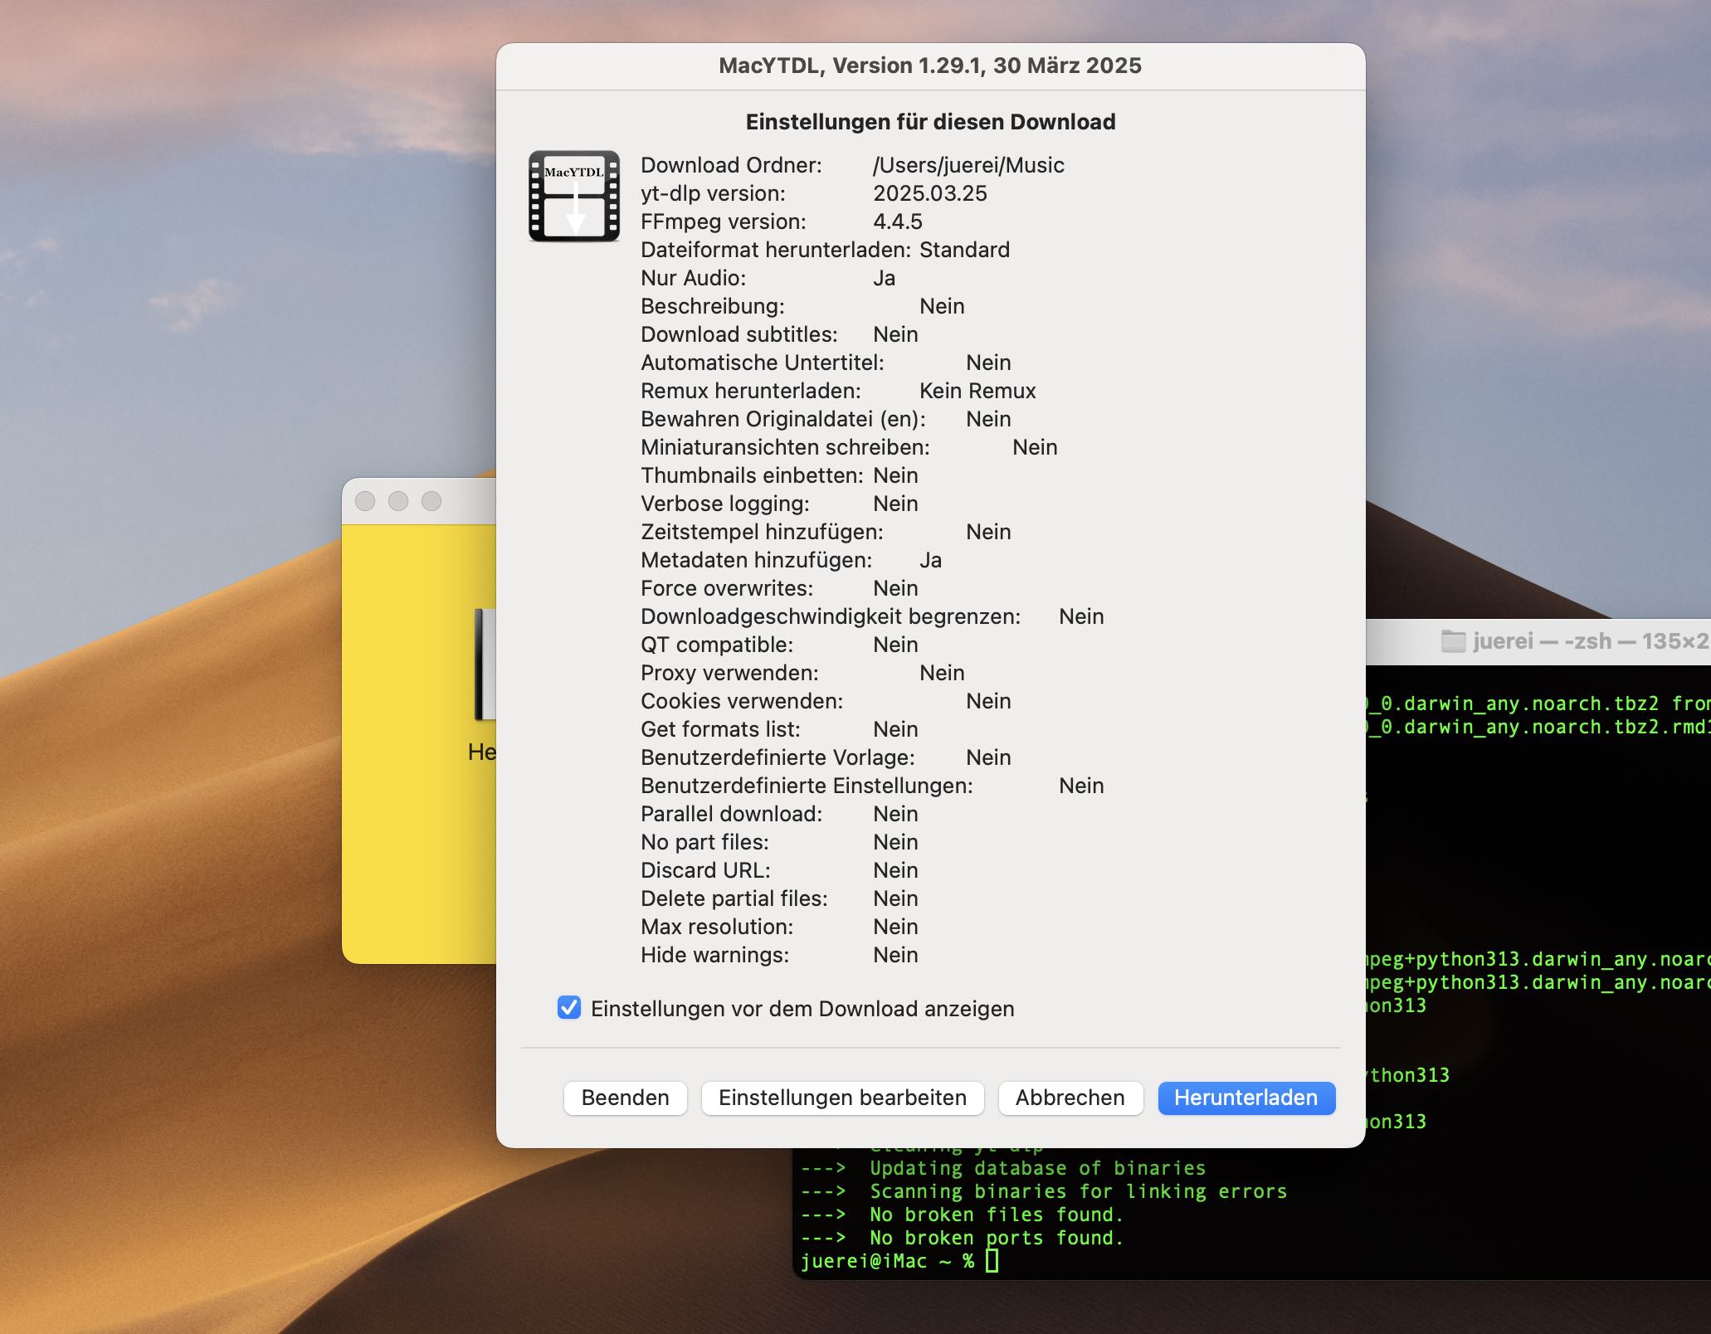The height and width of the screenshot is (1334, 1711).
Task: Click the 'Hide warnings:' label
Action: coord(714,955)
